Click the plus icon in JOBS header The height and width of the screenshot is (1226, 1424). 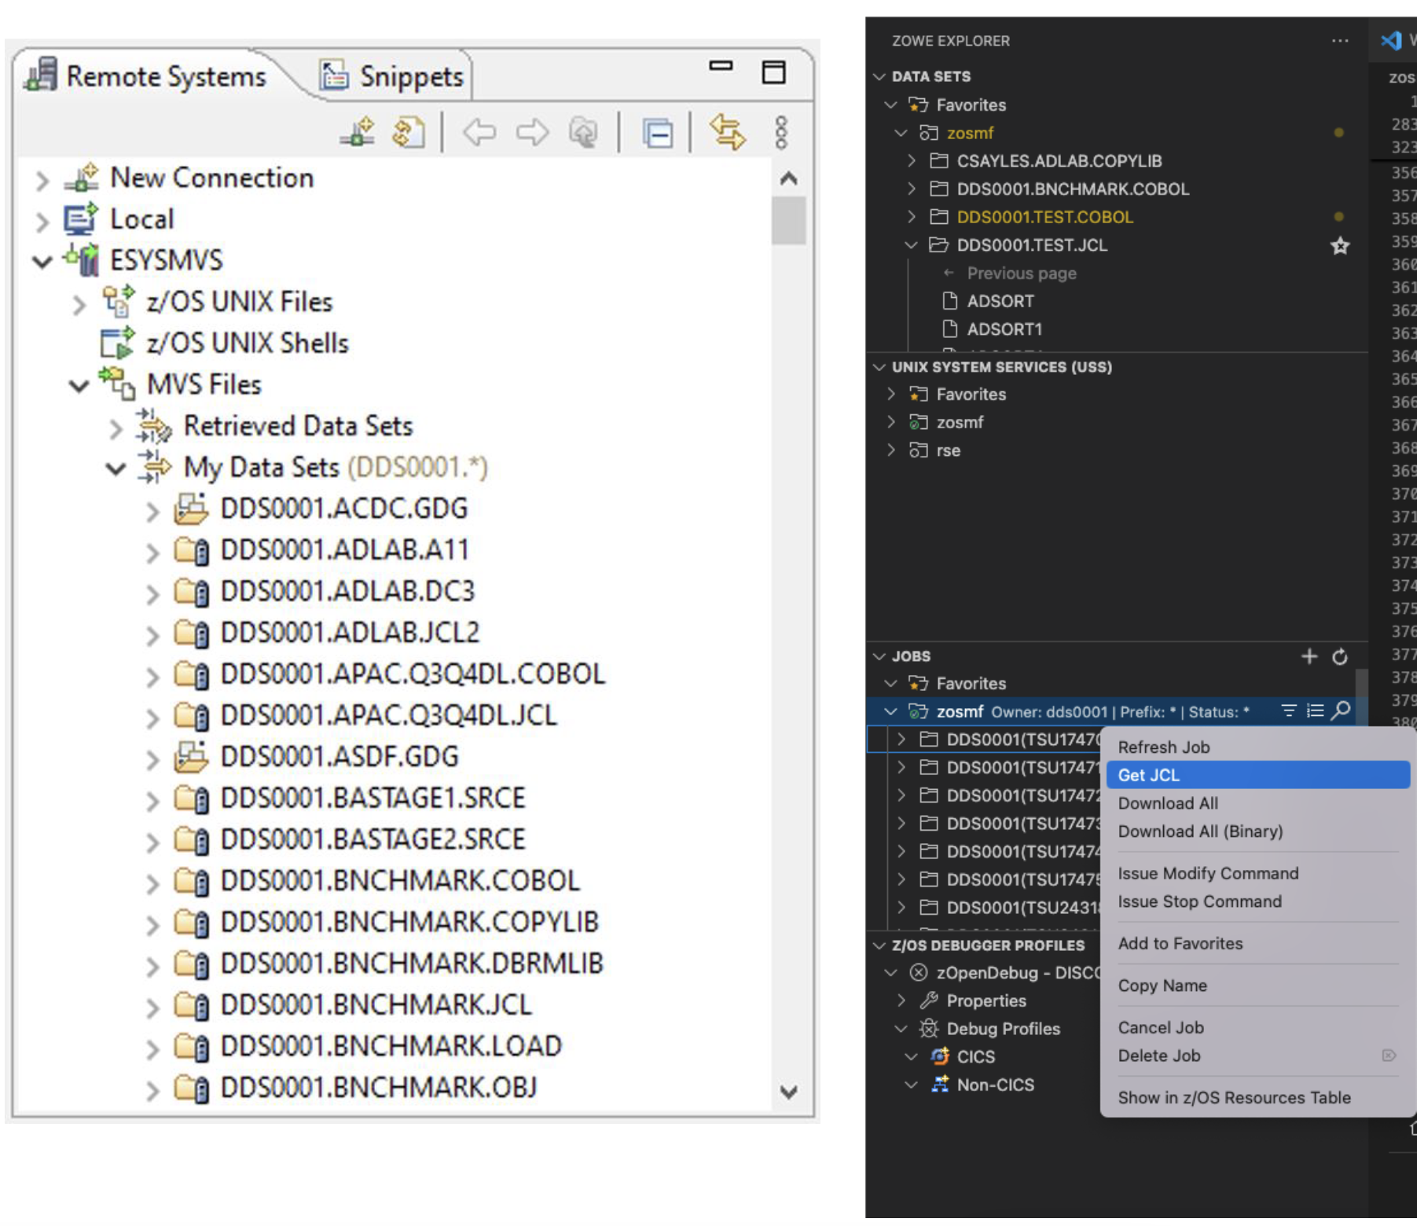point(1308,656)
